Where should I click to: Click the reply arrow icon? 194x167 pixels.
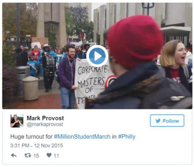pos(14,155)
